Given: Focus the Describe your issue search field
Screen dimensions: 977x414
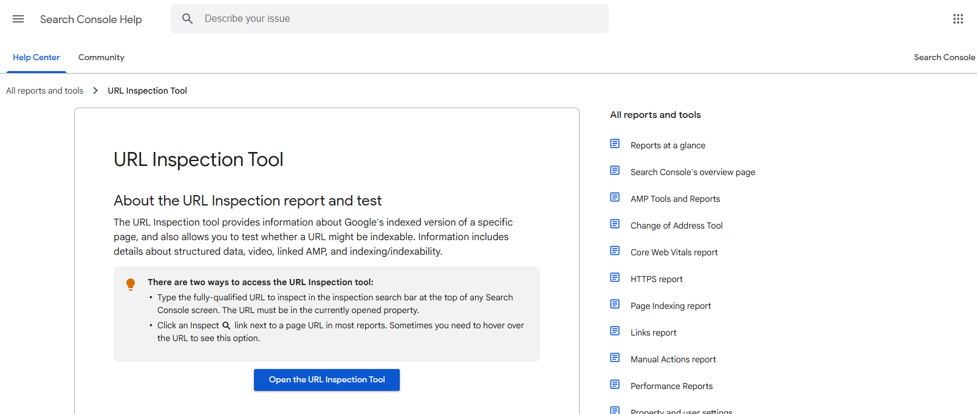Looking at the screenshot, I should tap(389, 19).
